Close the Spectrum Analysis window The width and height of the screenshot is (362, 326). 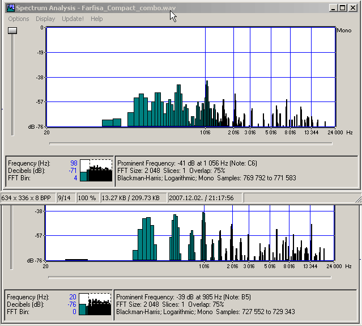tap(353, 8)
